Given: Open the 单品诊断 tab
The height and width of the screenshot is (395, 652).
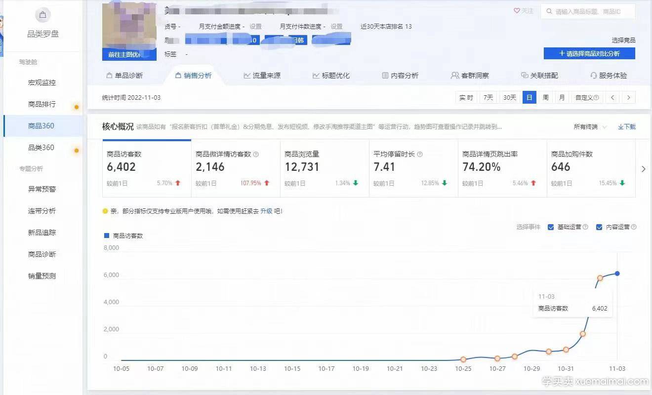Looking at the screenshot, I should (124, 76).
